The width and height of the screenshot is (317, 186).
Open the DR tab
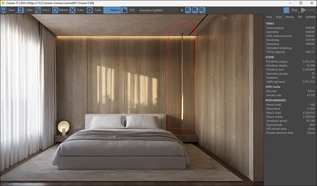point(300,17)
